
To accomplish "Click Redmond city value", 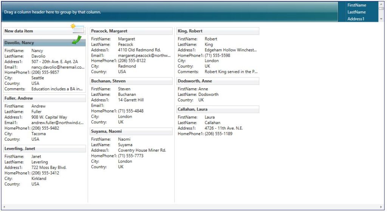I will coord(127,66).
